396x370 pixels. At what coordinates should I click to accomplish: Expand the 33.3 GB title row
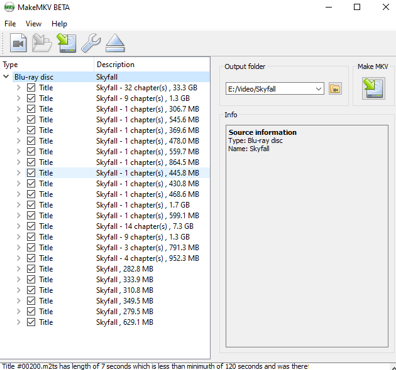[18, 88]
